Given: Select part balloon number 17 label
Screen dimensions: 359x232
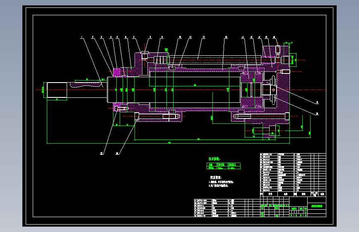Looking at the screenshot, I should click(266, 37).
